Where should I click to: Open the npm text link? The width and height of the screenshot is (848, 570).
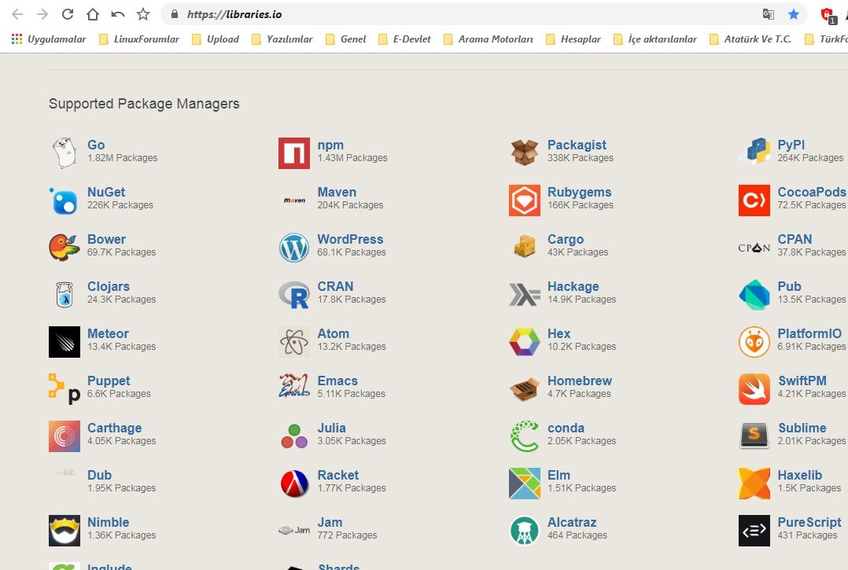tap(330, 145)
